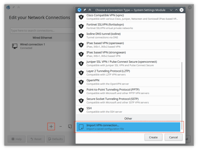Cancel the Choose a Connection Type dialog
This screenshot has height=150, width=198.
(x=173, y=137)
